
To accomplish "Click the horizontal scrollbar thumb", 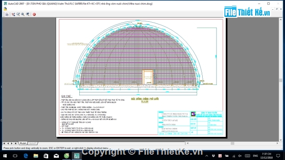I will pos(232,143).
